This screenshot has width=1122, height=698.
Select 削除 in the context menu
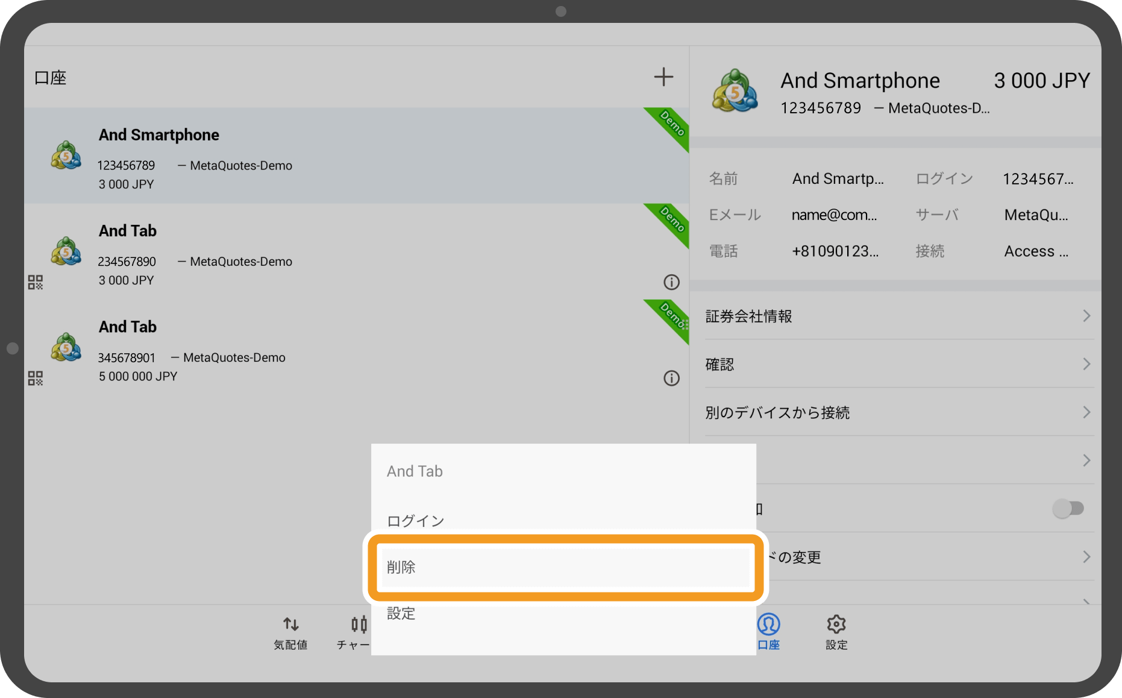tap(565, 567)
